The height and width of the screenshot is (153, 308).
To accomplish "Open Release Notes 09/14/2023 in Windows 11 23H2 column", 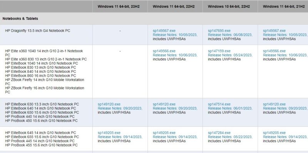I will point(120,137).
